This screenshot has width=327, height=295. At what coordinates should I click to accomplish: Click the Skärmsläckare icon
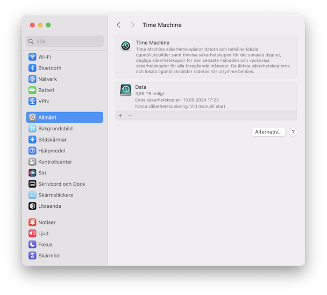pos(32,195)
